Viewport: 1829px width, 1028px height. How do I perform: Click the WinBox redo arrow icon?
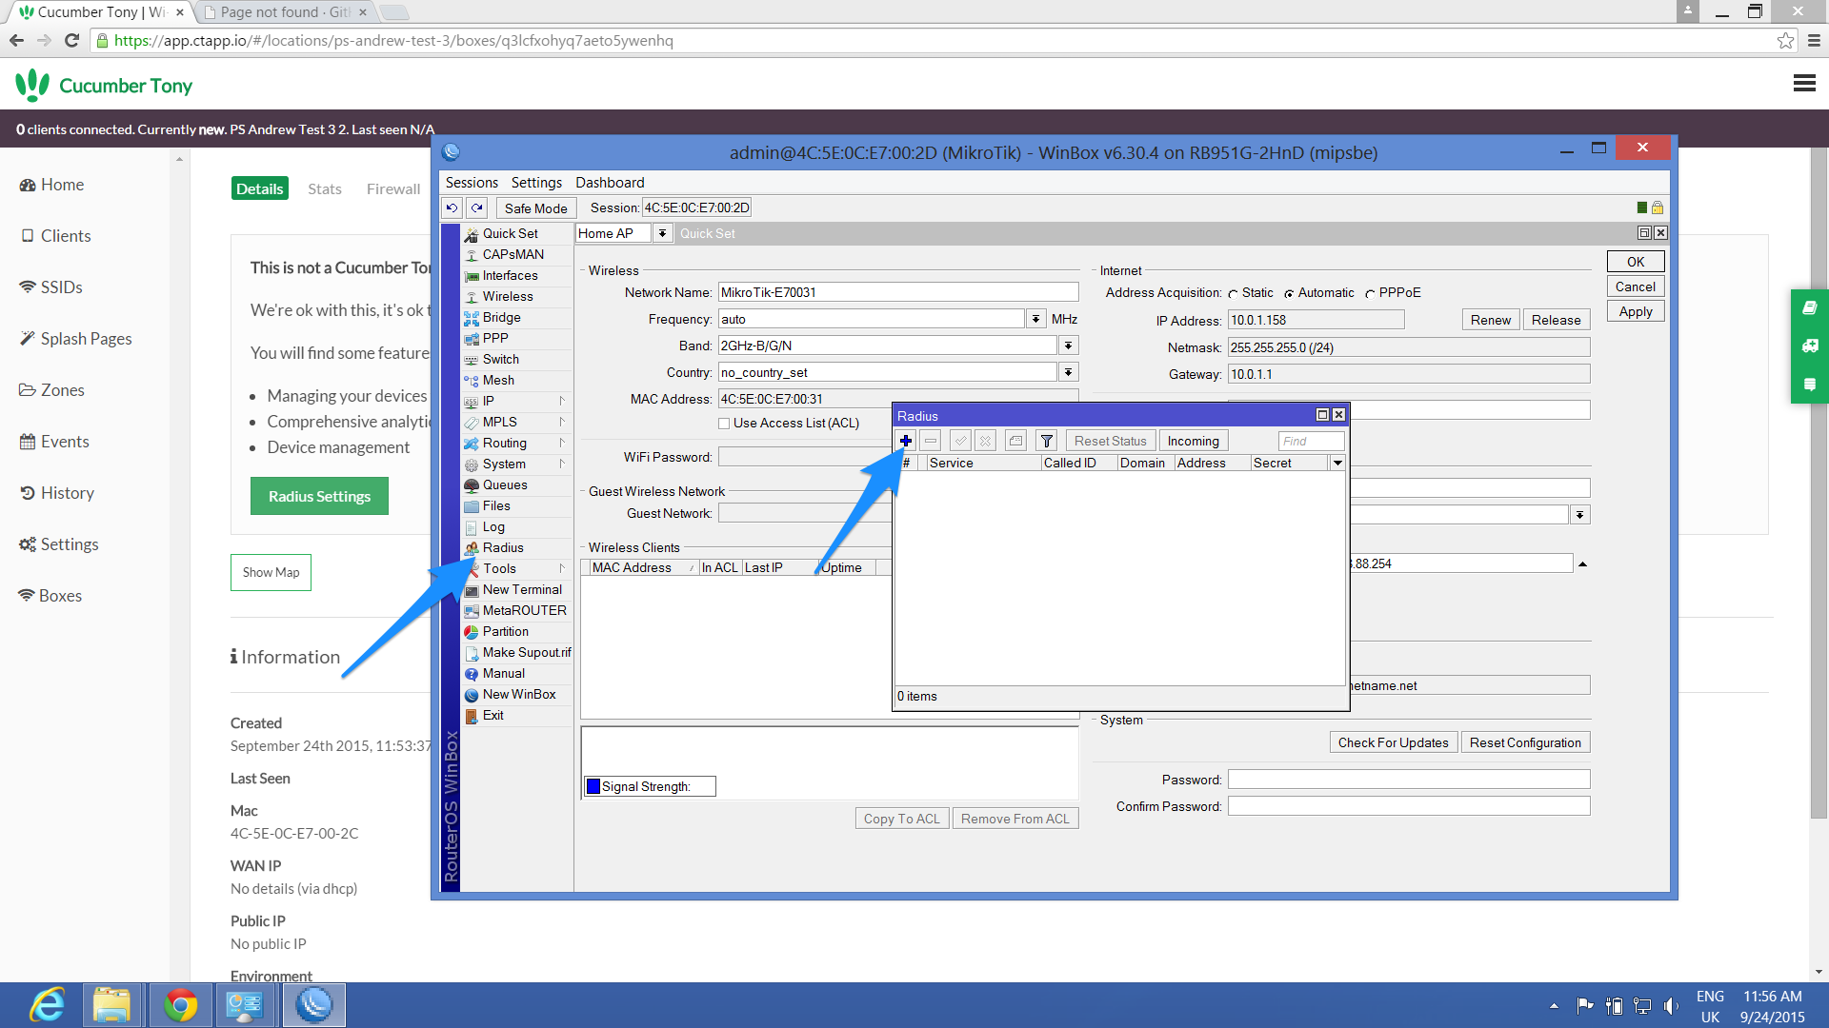click(477, 208)
